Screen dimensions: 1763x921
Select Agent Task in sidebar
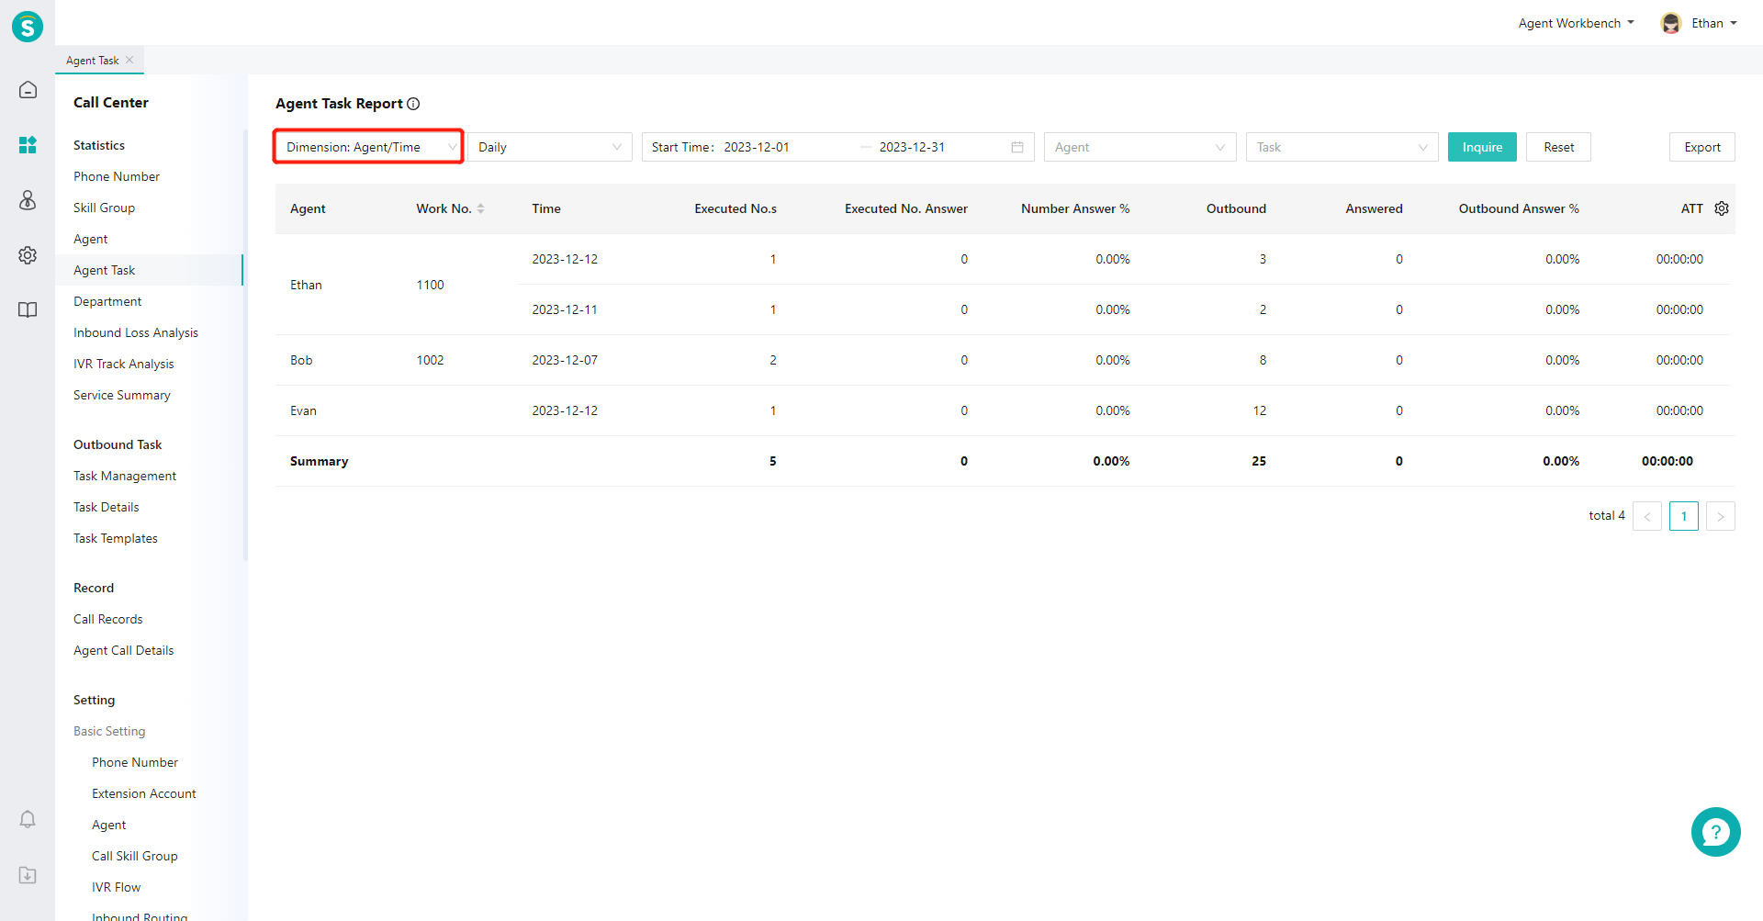pyautogui.click(x=149, y=270)
